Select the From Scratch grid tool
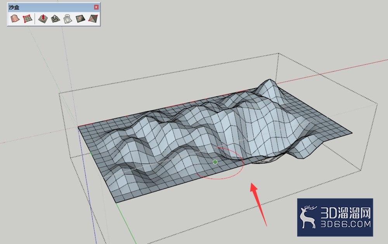Screen dimensions: 388x244 (x=28, y=19)
